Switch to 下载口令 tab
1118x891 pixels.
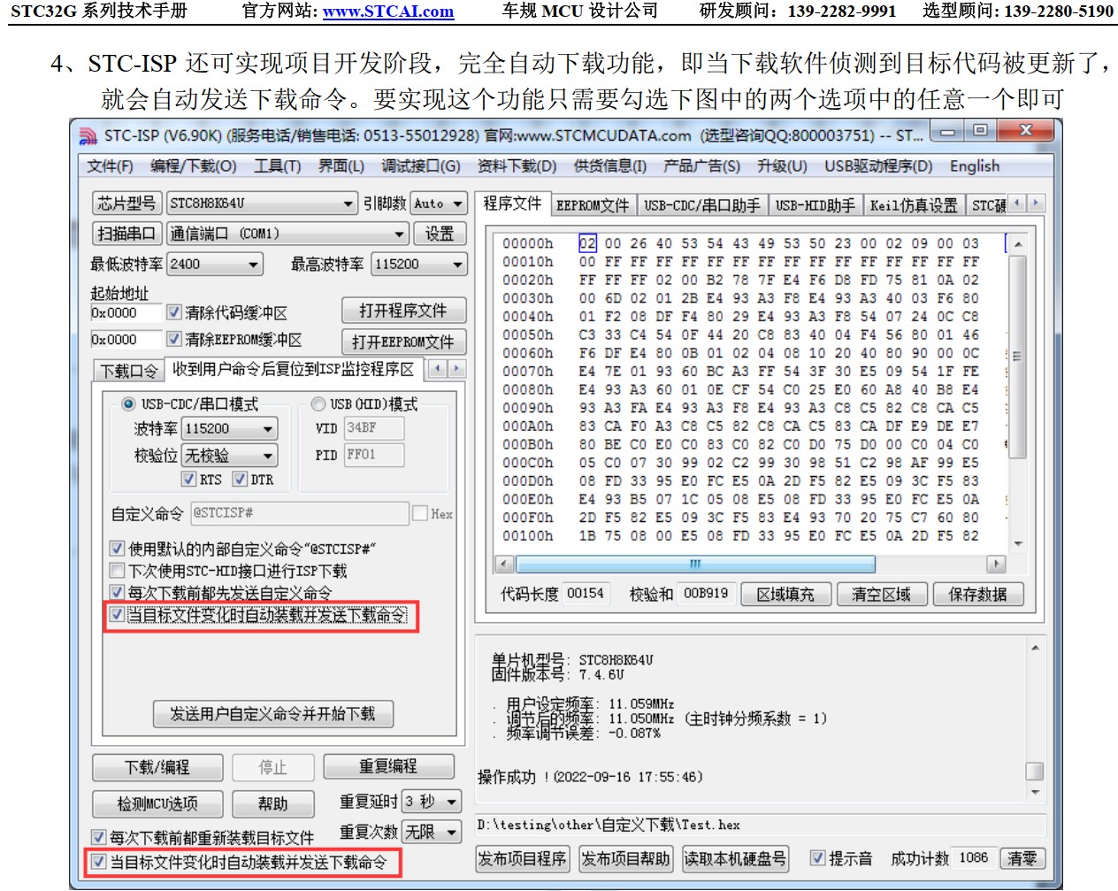pyautogui.click(x=128, y=371)
